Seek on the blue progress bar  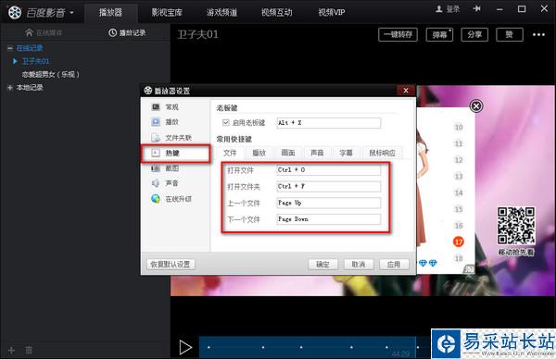click(x=307, y=347)
